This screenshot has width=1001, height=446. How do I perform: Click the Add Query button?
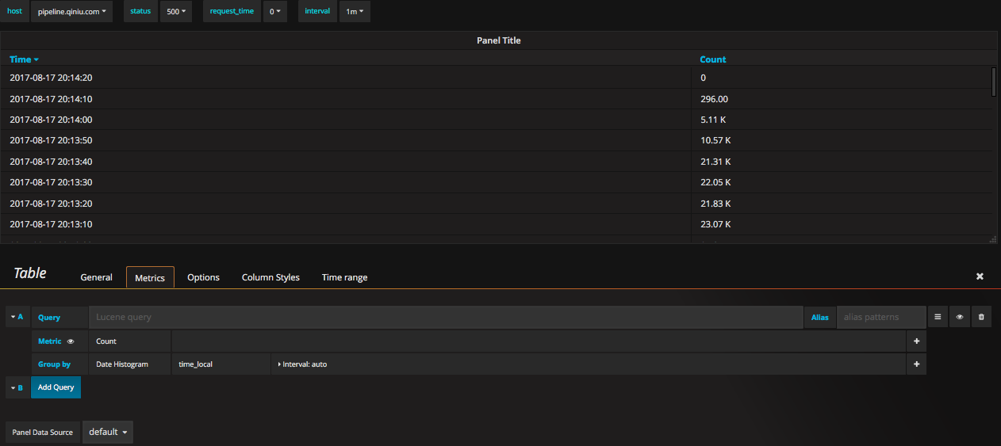pos(56,387)
